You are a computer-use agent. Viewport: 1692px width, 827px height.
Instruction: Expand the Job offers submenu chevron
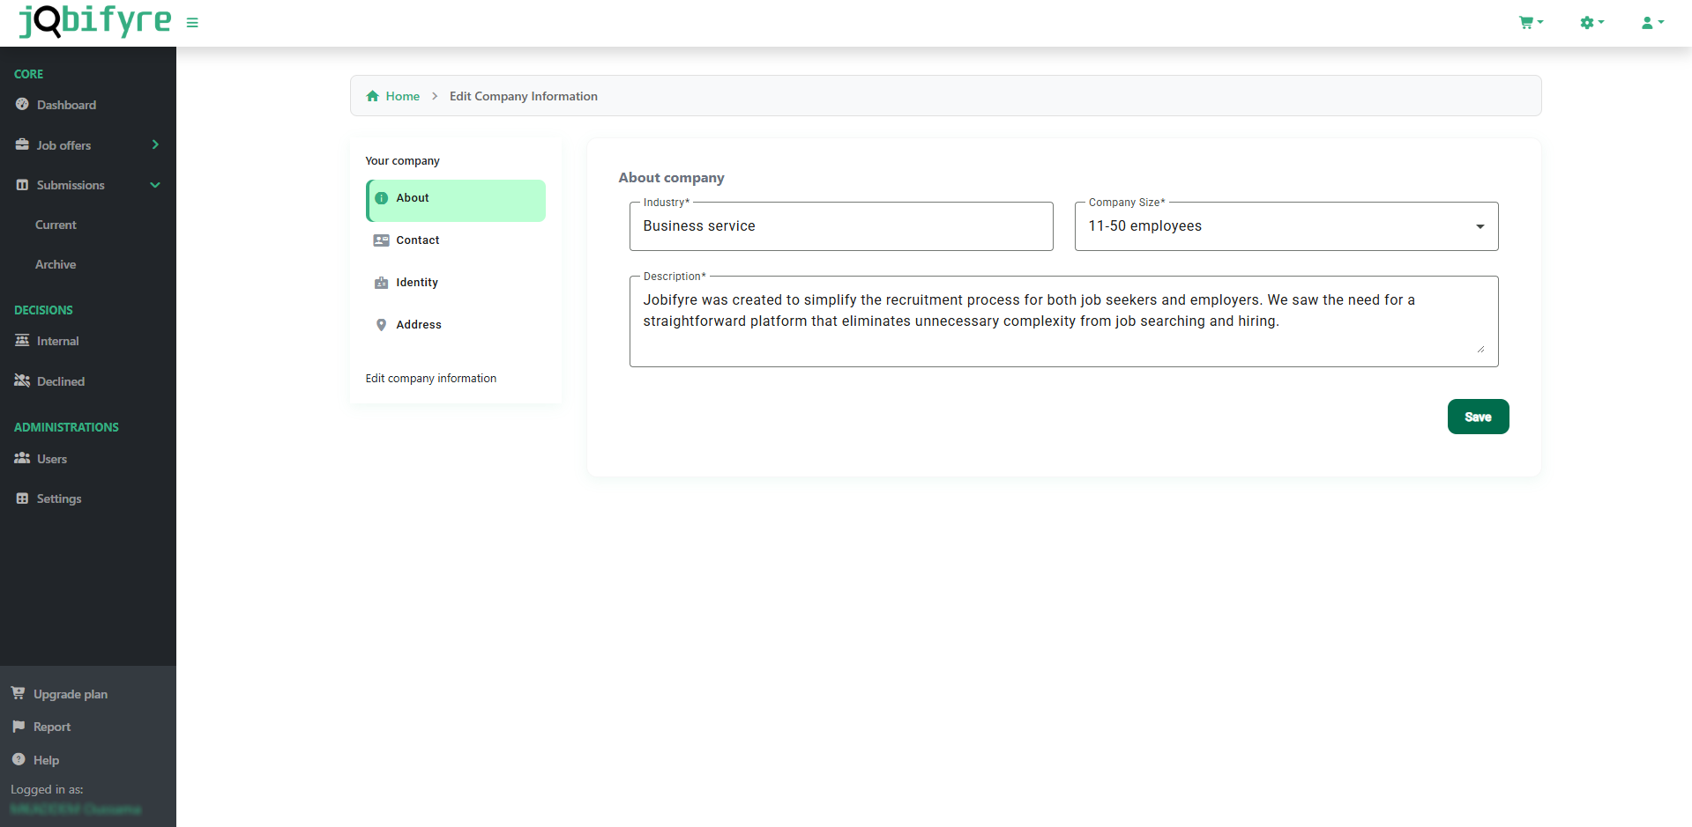(155, 144)
